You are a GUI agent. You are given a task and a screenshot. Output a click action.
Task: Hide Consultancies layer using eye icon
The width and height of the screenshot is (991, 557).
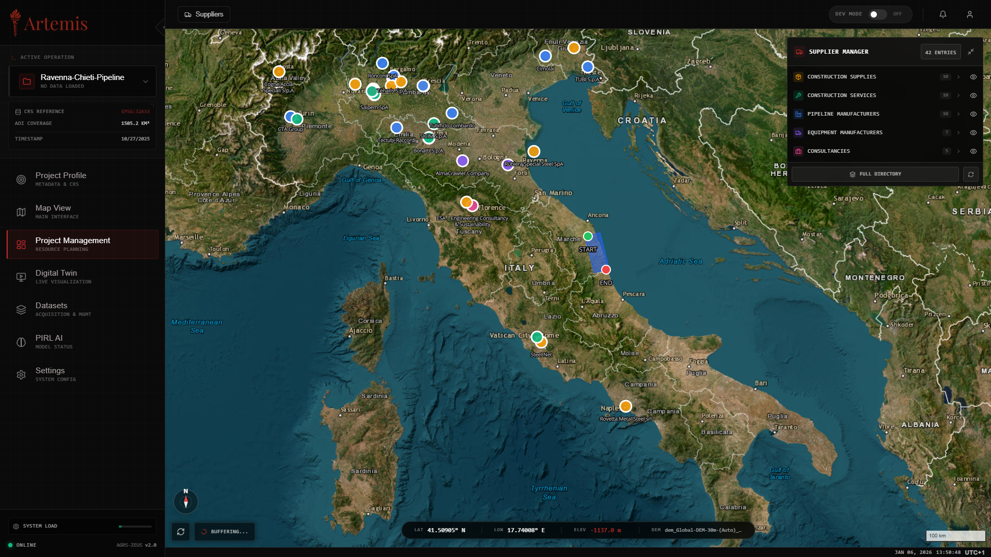973,151
